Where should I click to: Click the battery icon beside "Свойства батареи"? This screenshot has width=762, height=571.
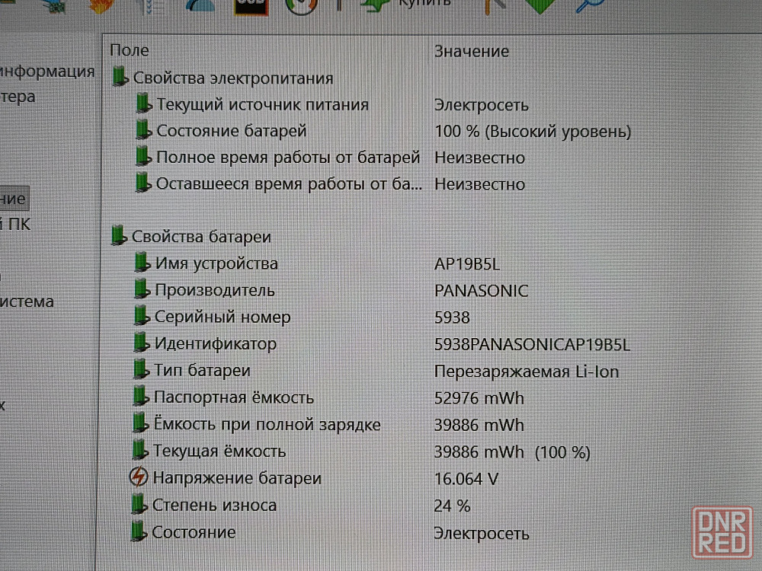118,236
